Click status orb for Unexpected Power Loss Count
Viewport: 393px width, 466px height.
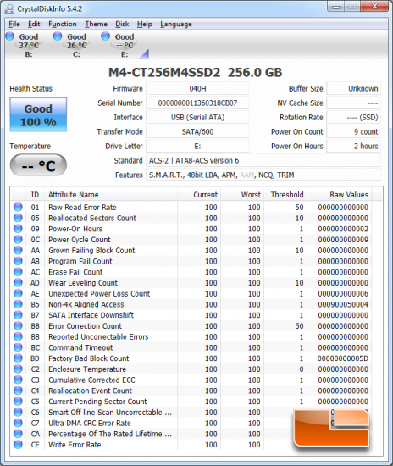click(x=18, y=293)
